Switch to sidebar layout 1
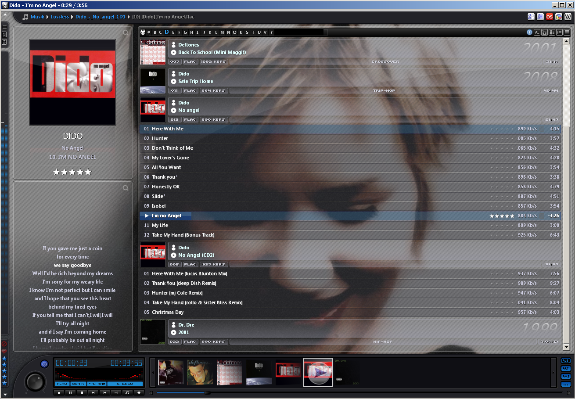The width and height of the screenshot is (575, 399). (4, 34)
